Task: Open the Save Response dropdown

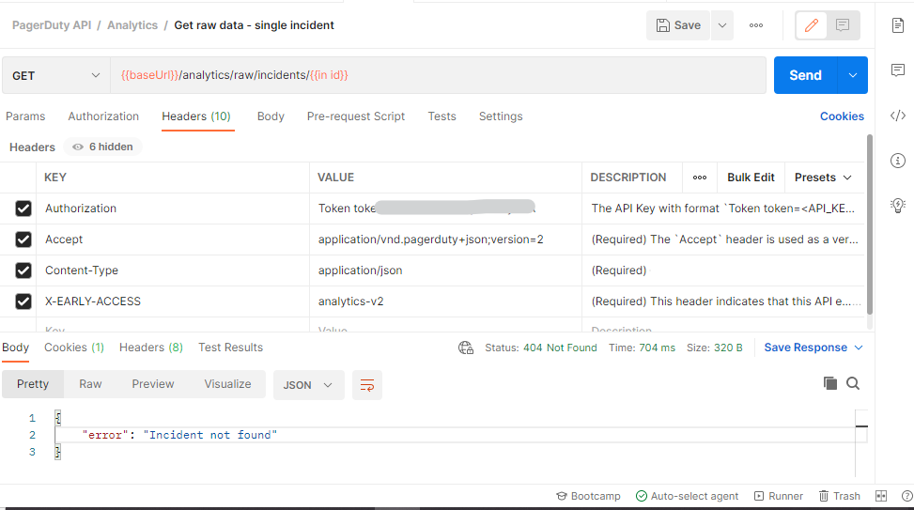Action: [x=813, y=348]
